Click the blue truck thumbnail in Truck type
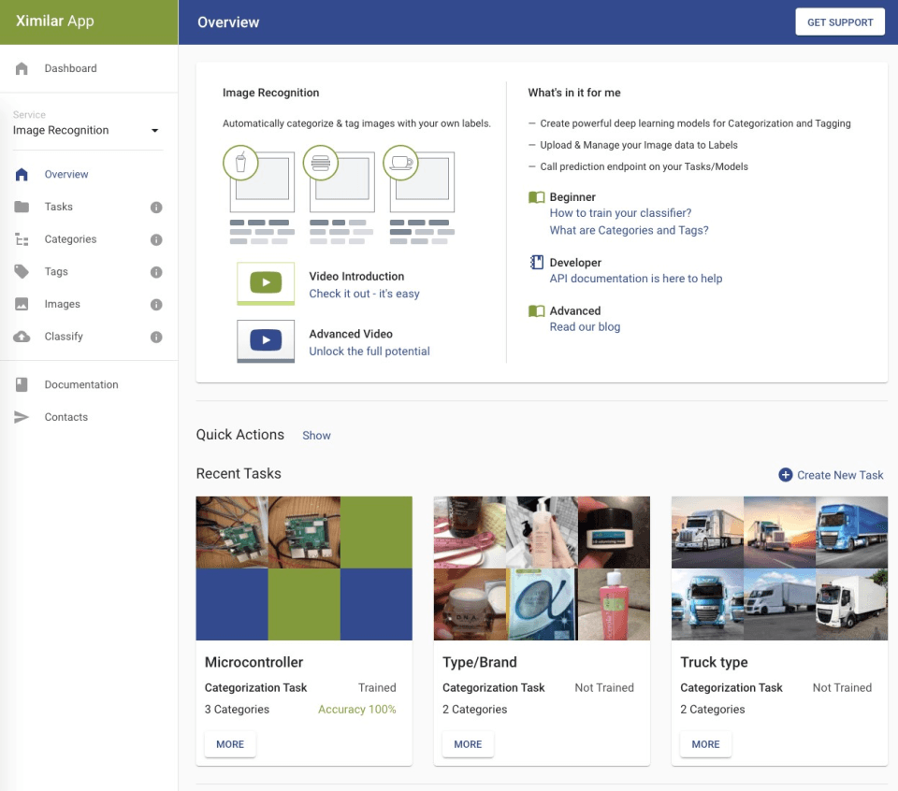Image resolution: width=898 pixels, height=791 pixels. coord(851,532)
